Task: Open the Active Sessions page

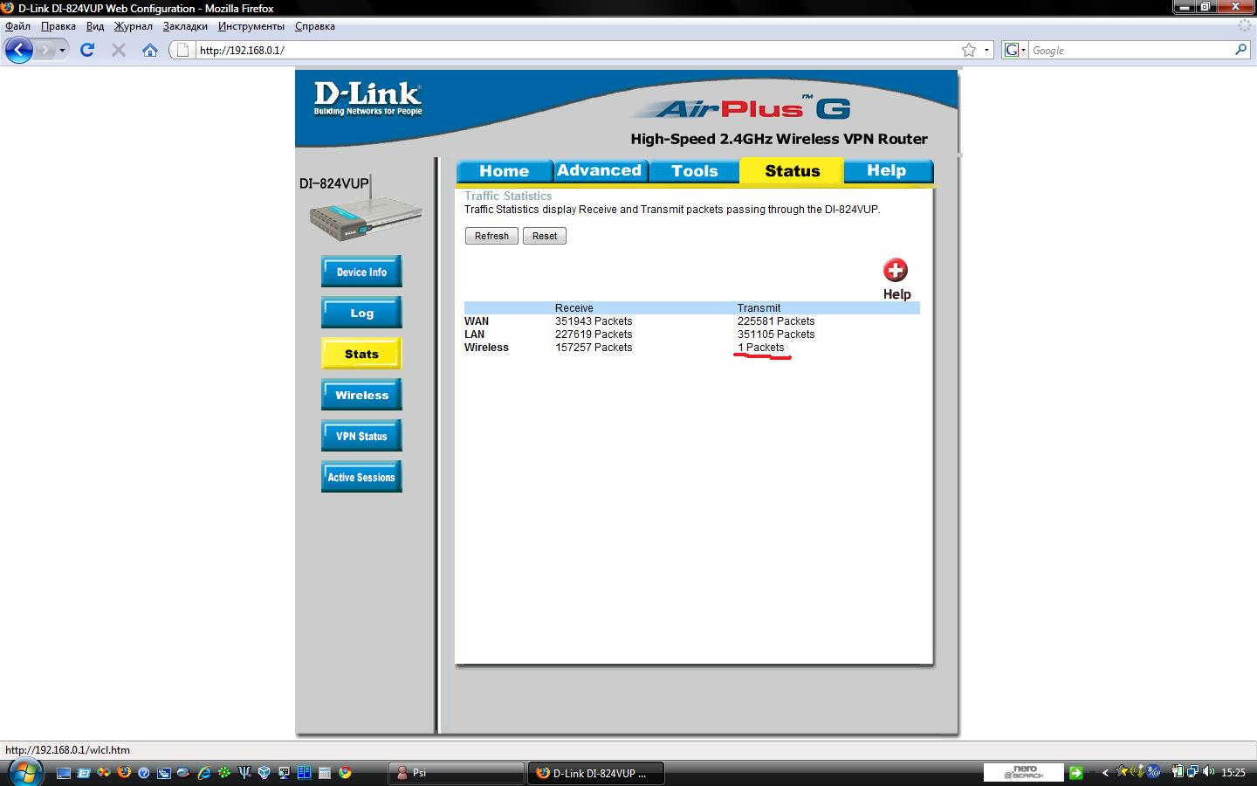Action: [361, 477]
